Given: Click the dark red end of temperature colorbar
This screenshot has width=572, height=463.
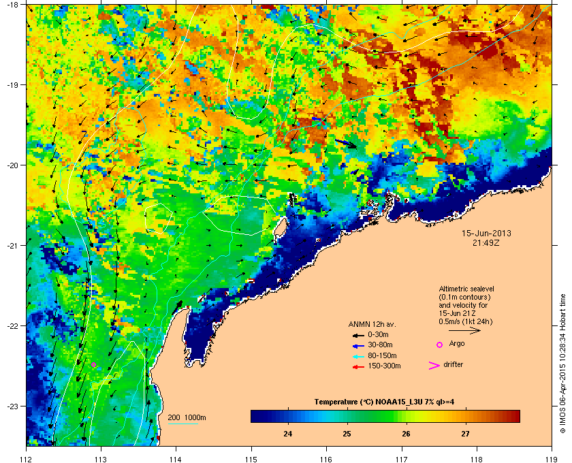Looking at the screenshot, I should click(x=515, y=416).
